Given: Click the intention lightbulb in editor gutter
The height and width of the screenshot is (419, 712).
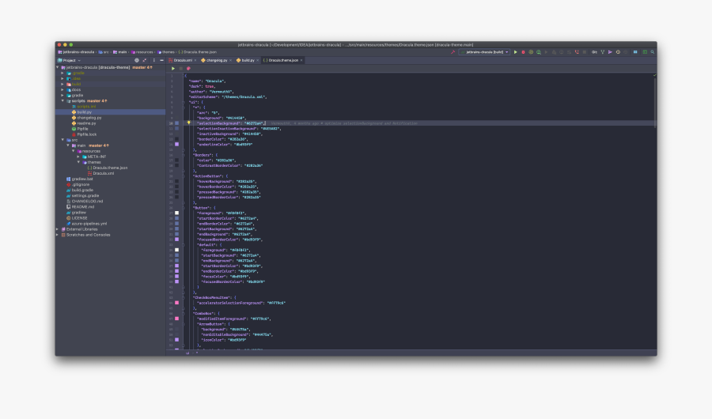Looking at the screenshot, I should tap(187, 123).
